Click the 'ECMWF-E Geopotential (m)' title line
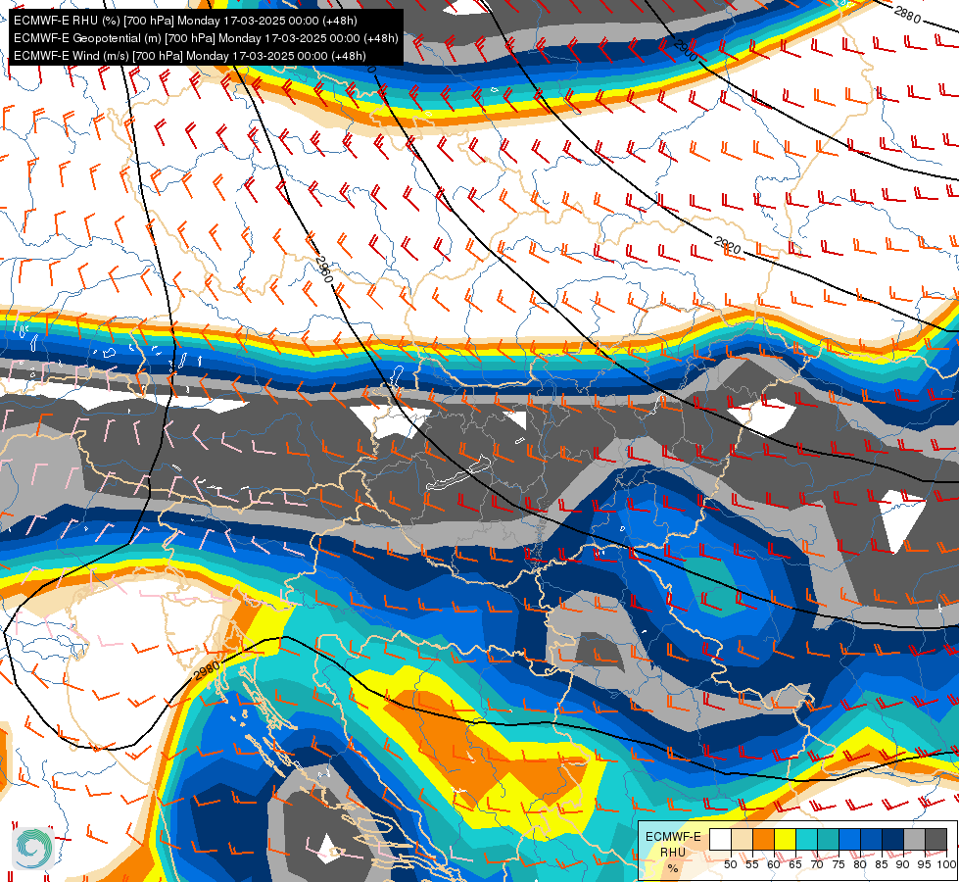Viewport: 959px width, 882px height. coord(206,38)
